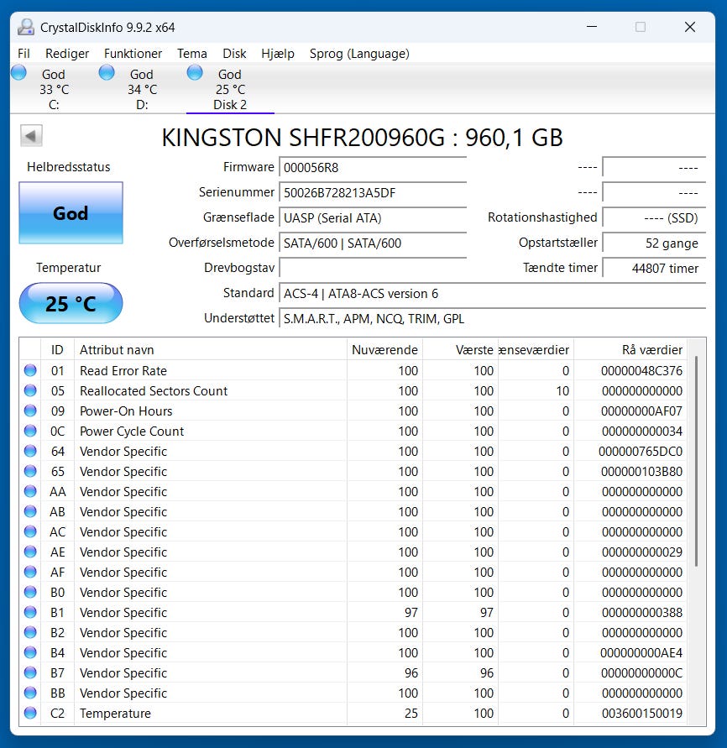Click the Overførselsmetode field SATA/600
The image size is (727, 748).
pyautogui.click(x=373, y=243)
